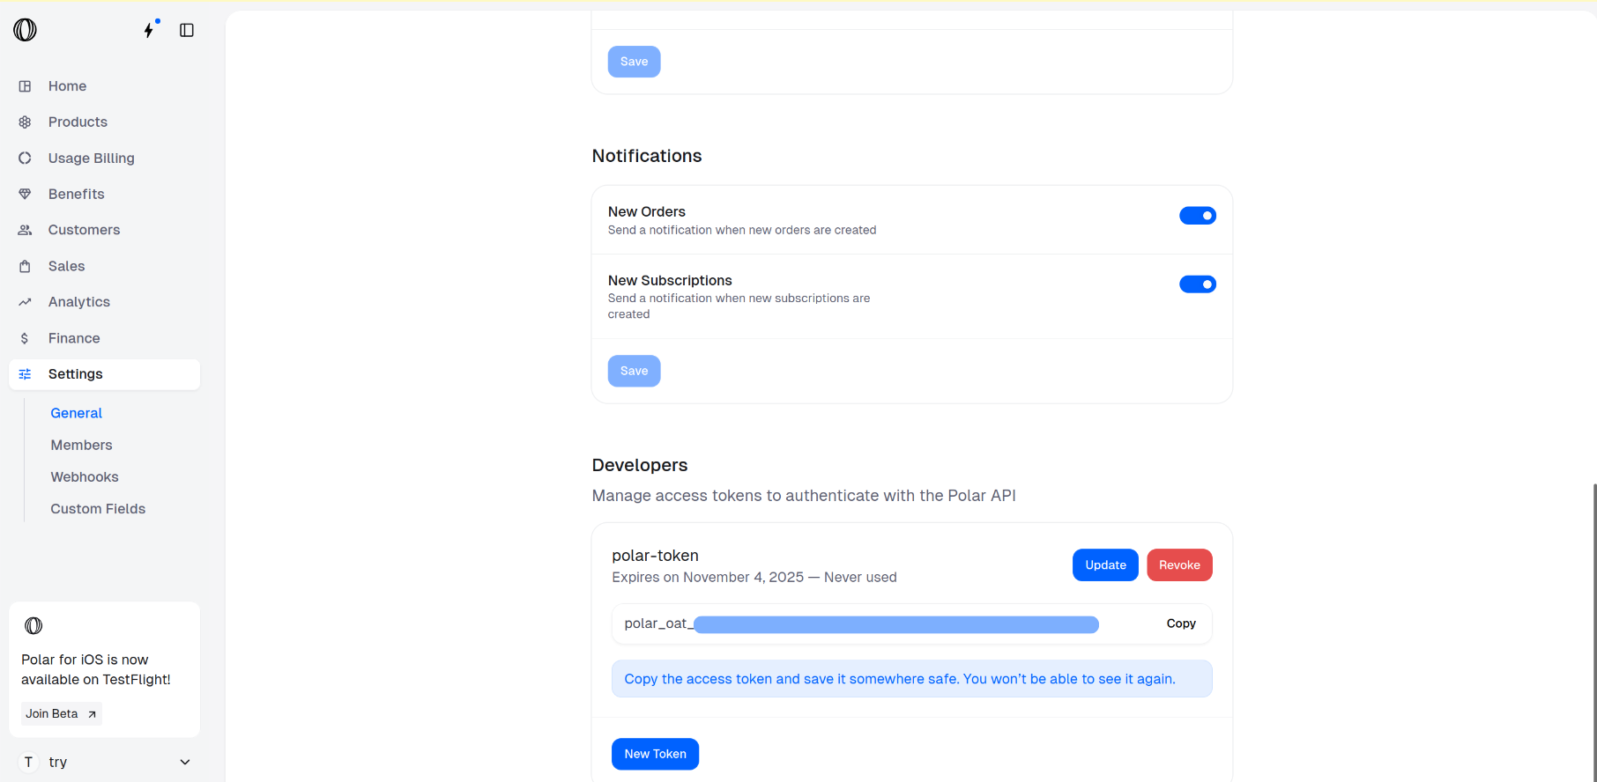Image resolution: width=1597 pixels, height=782 pixels.
Task: Open the Customers menu item
Action: pos(84,230)
